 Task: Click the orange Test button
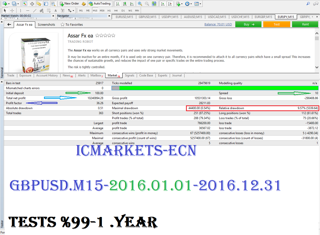click(x=277, y=24)
